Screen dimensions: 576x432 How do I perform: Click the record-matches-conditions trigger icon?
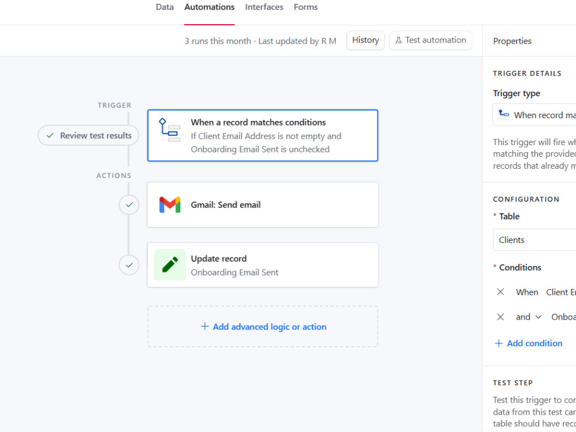pyautogui.click(x=169, y=130)
